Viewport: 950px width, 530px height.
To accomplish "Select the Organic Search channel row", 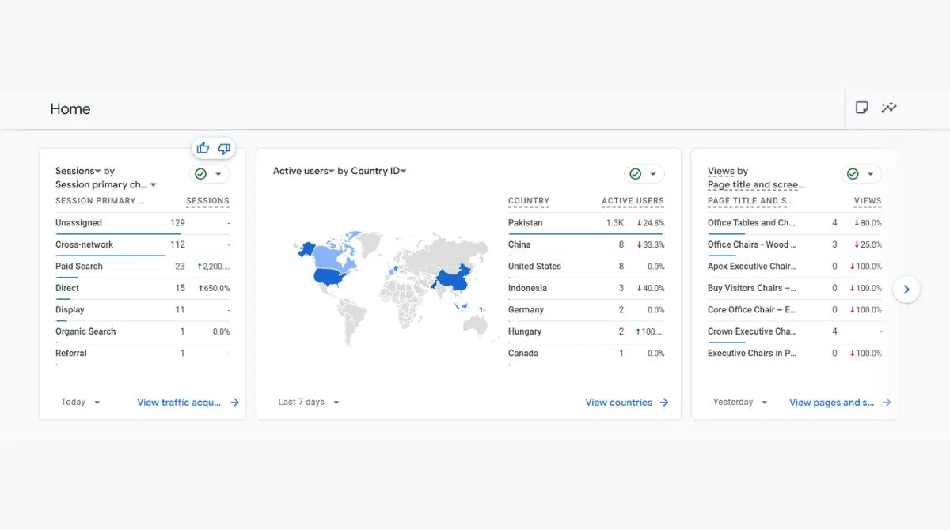I will (142, 332).
